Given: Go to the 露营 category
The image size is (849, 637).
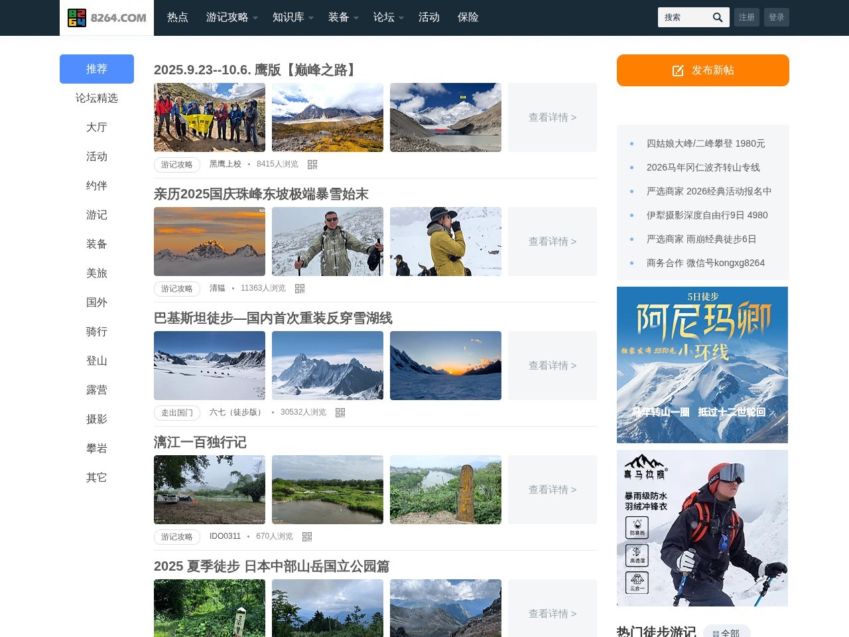Looking at the screenshot, I should [97, 390].
